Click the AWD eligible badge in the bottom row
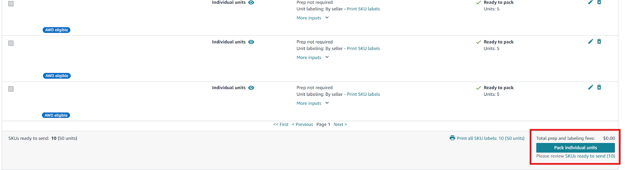The height and width of the screenshot is (170, 625). tap(56, 115)
